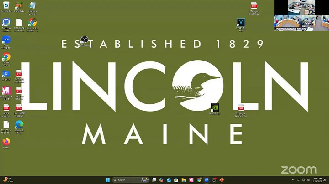The image size is (329, 184).
Task: Open the display network icon in system tray
Action: [304, 180]
